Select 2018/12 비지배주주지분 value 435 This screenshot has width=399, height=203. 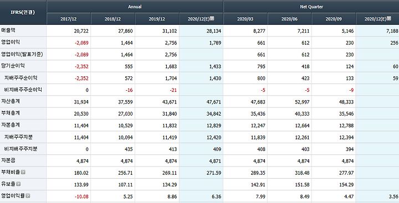pyautogui.click(x=129, y=149)
